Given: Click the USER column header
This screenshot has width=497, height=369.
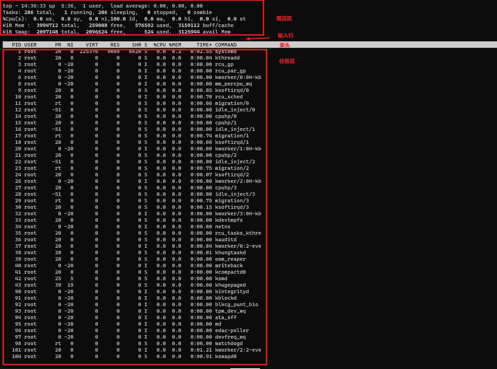Looking at the screenshot, I should click(30, 45).
